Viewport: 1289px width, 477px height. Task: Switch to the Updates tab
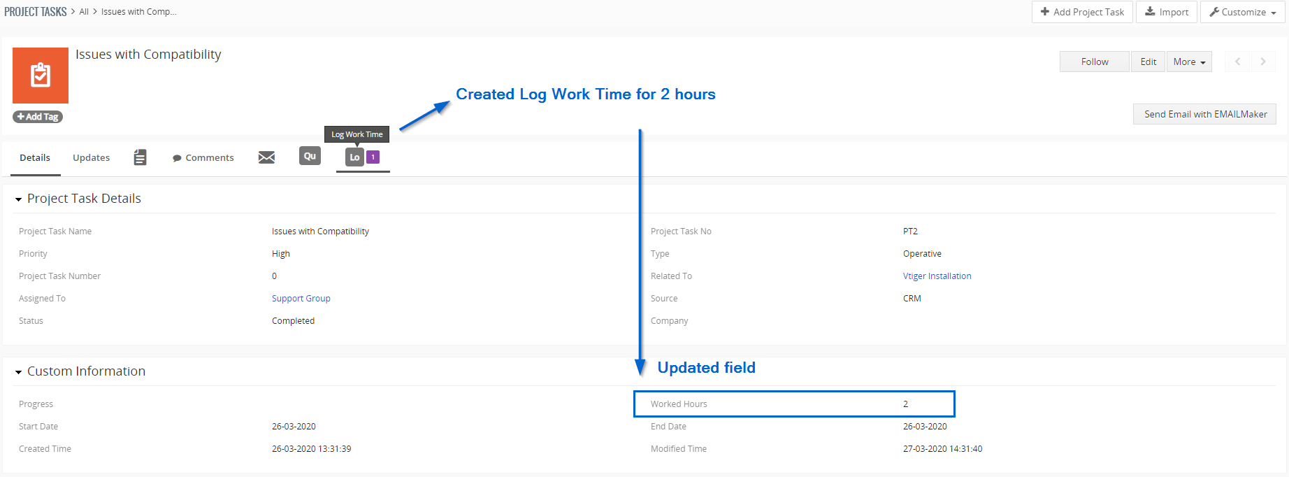tap(91, 157)
